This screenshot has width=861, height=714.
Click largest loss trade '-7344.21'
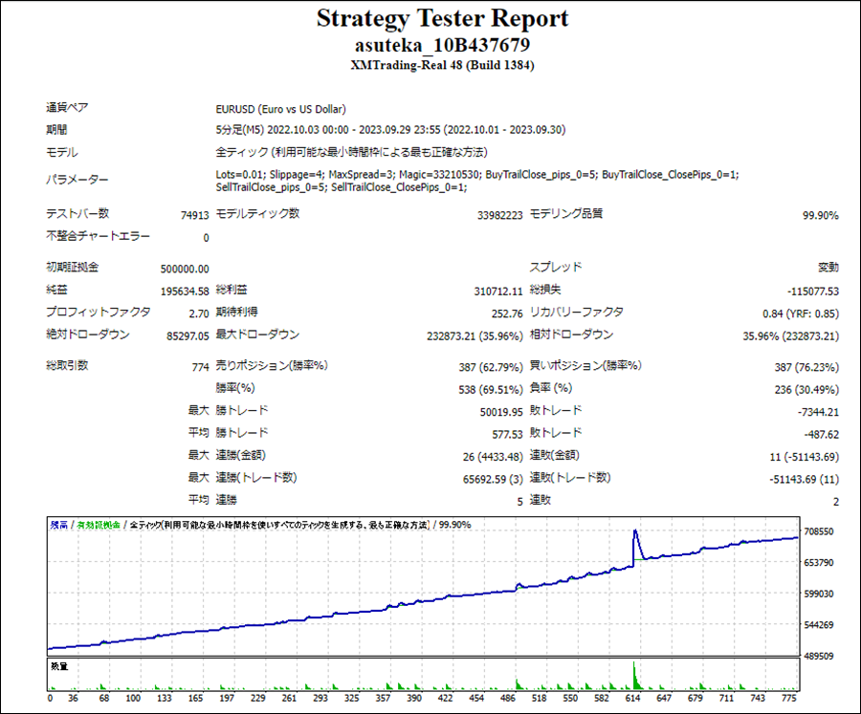click(x=818, y=412)
